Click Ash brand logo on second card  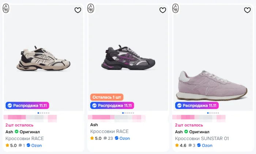point(91,8)
